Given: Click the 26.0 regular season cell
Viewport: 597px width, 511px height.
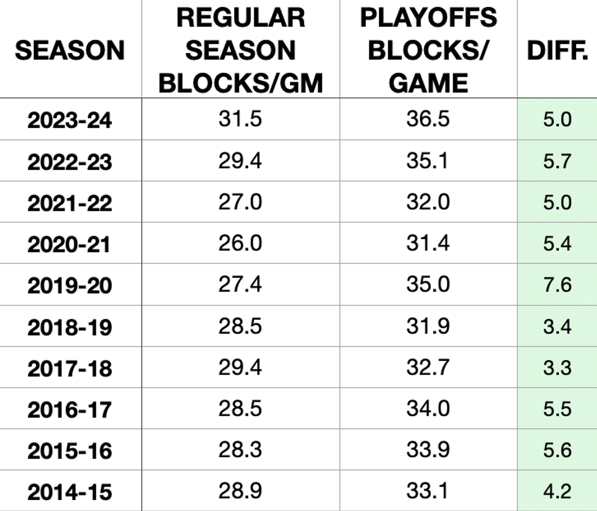Looking at the screenshot, I should click(240, 243).
